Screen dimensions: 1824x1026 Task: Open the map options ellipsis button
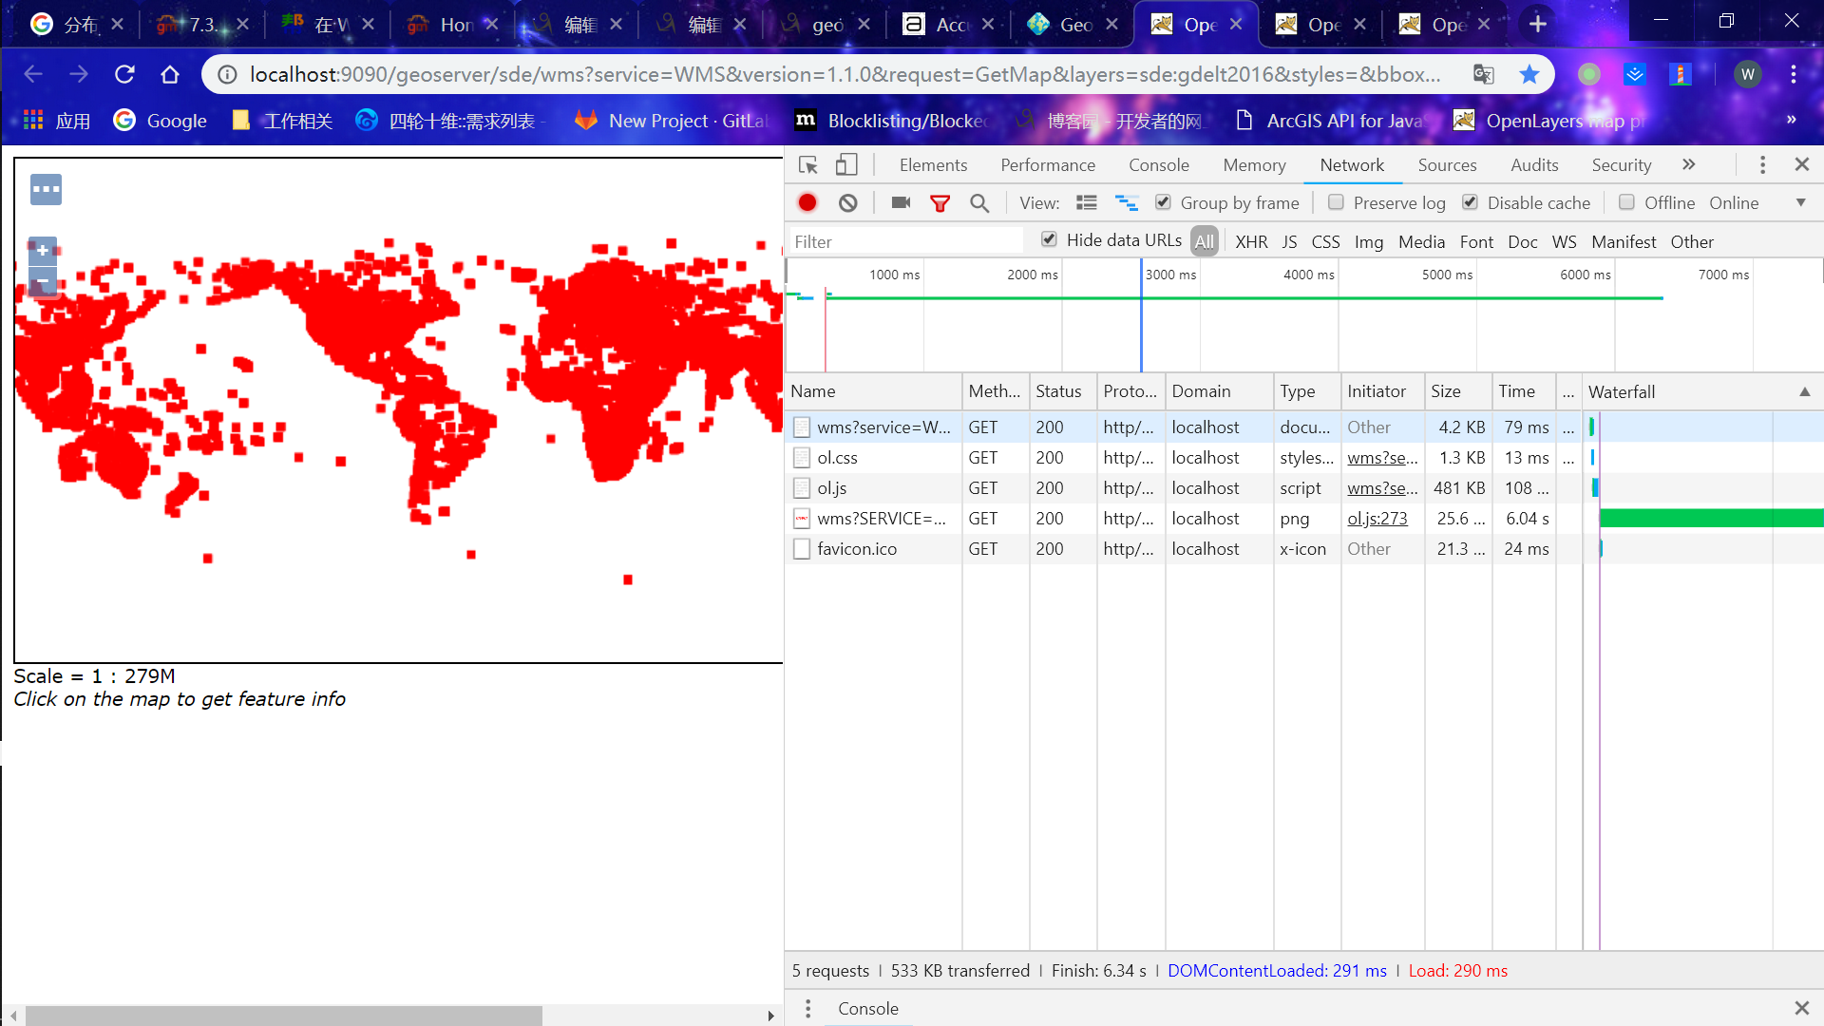point(46,189)
